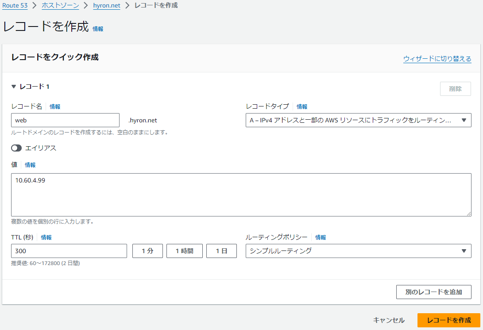Viewport: 483px width, 330px height.
Task: Click the TTL input field showing 300
Action: coord(69,251)
